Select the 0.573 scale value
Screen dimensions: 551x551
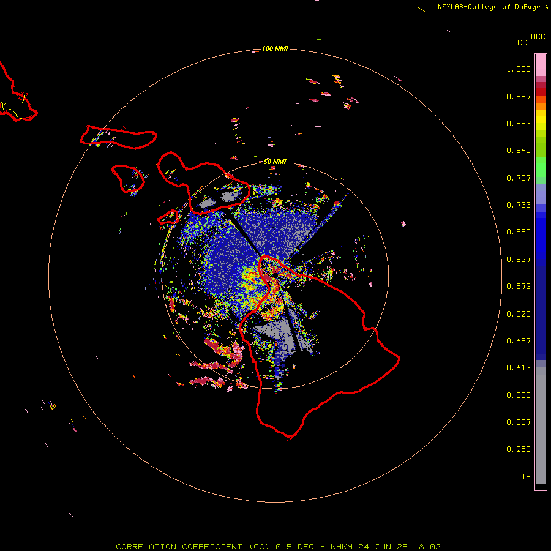coord(519,287)
